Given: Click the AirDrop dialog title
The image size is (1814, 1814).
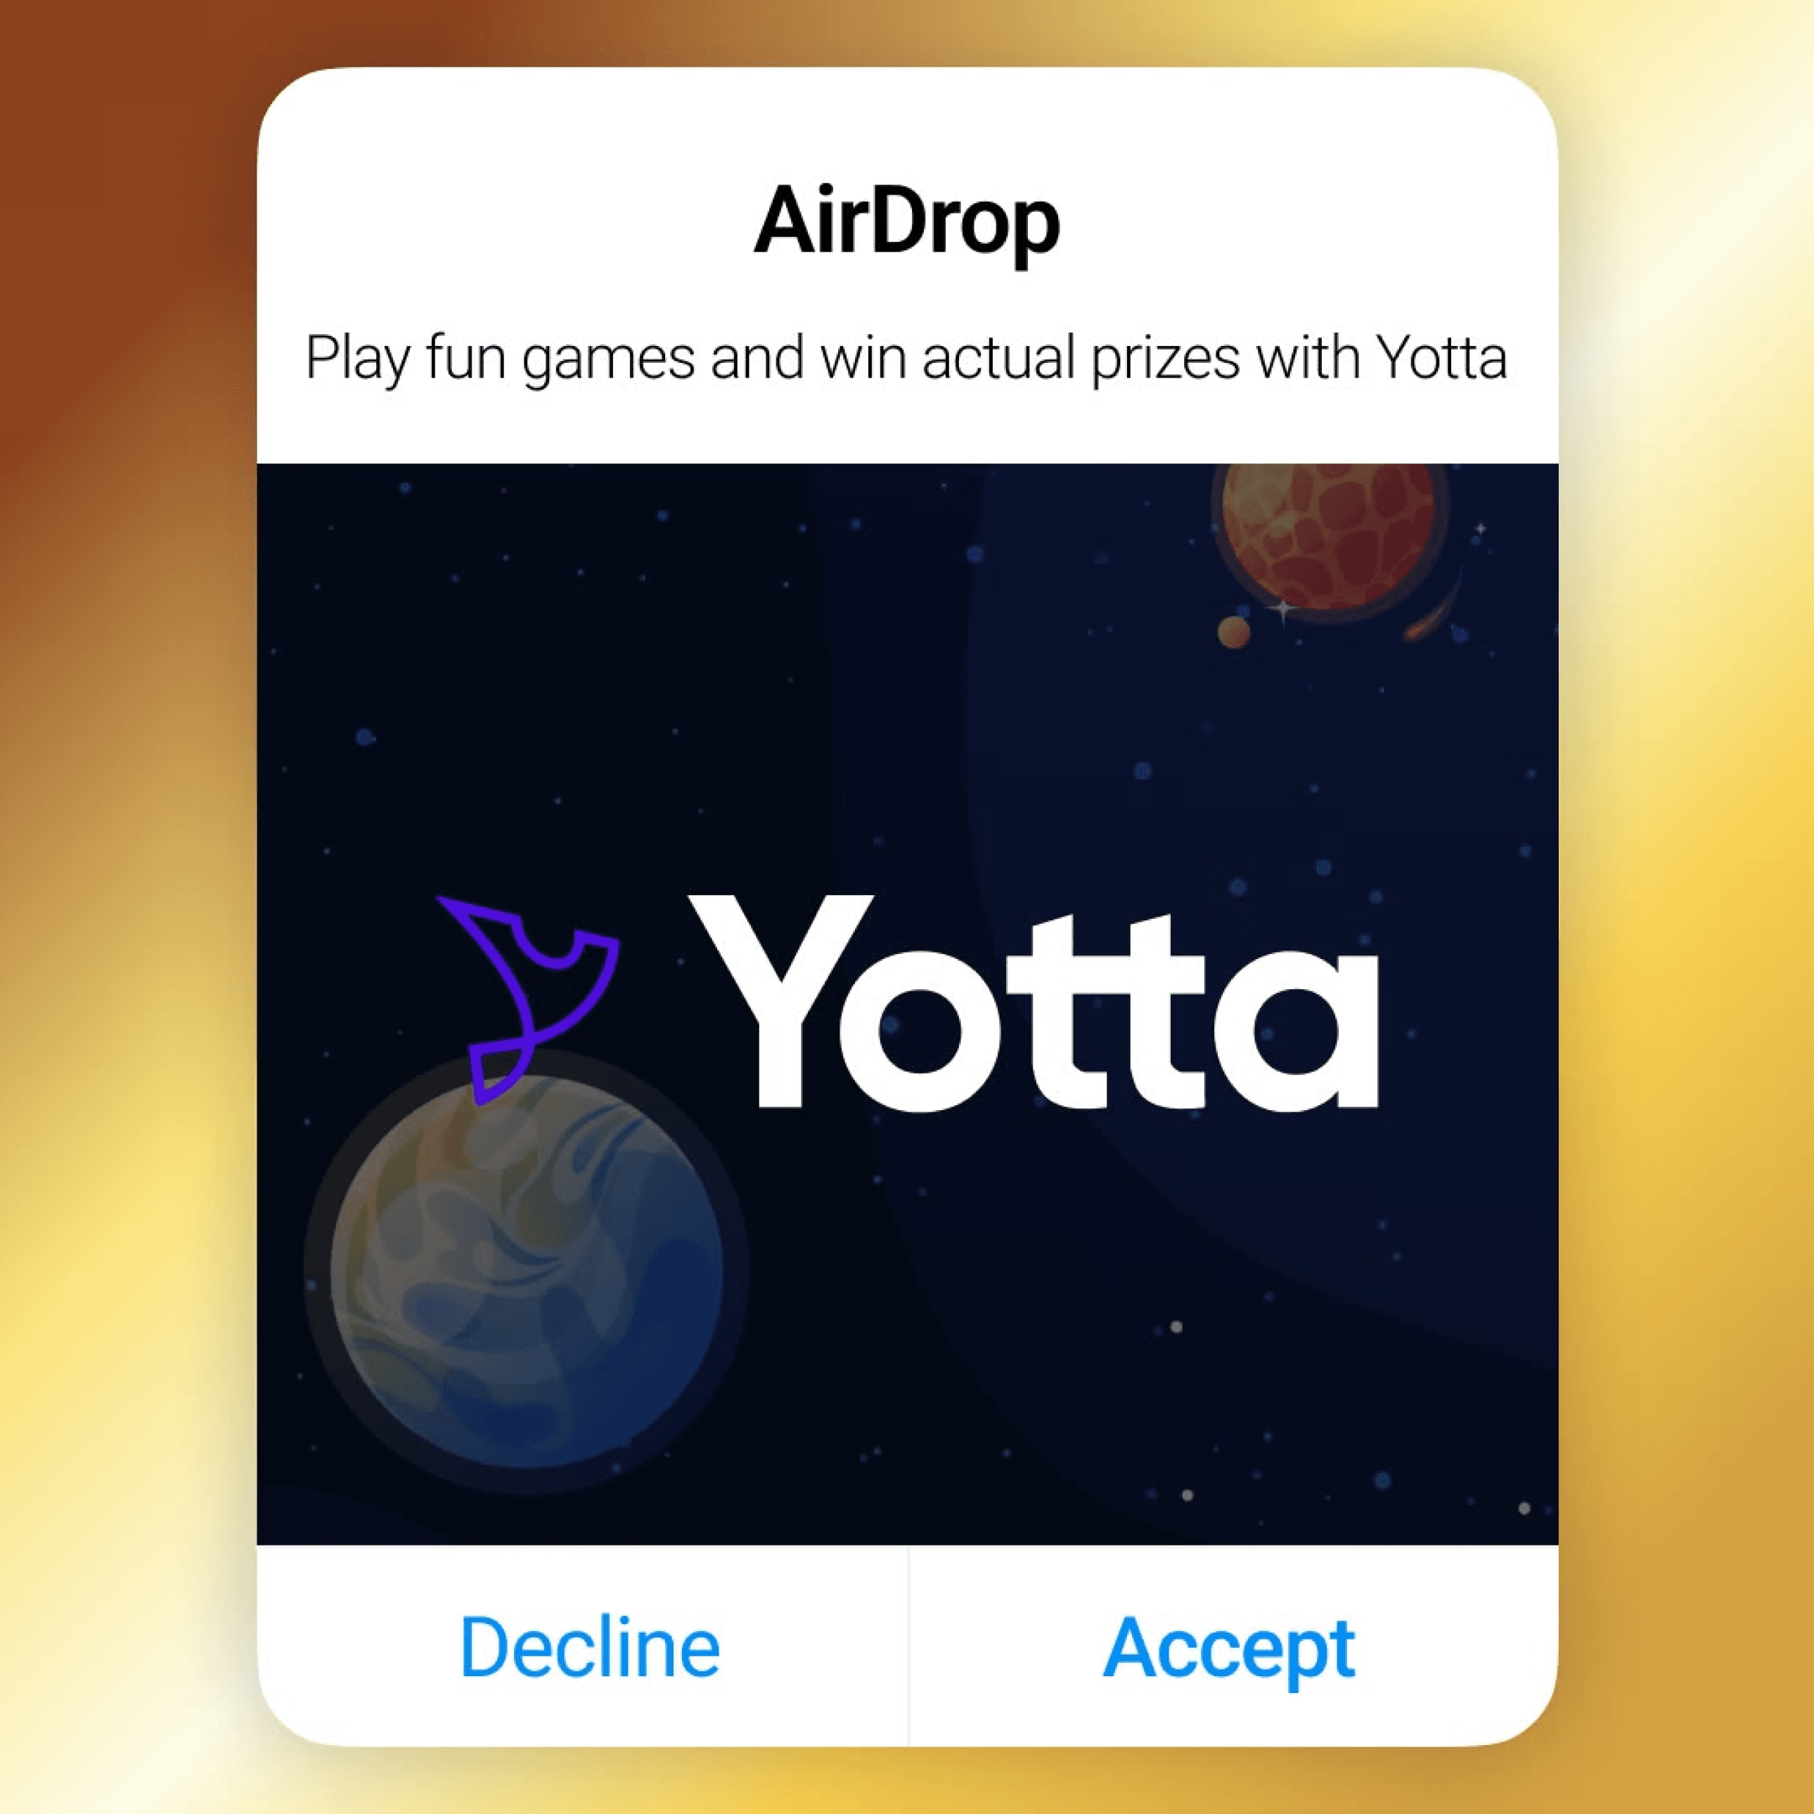Looking at the screenshot, I should [907, 221].
